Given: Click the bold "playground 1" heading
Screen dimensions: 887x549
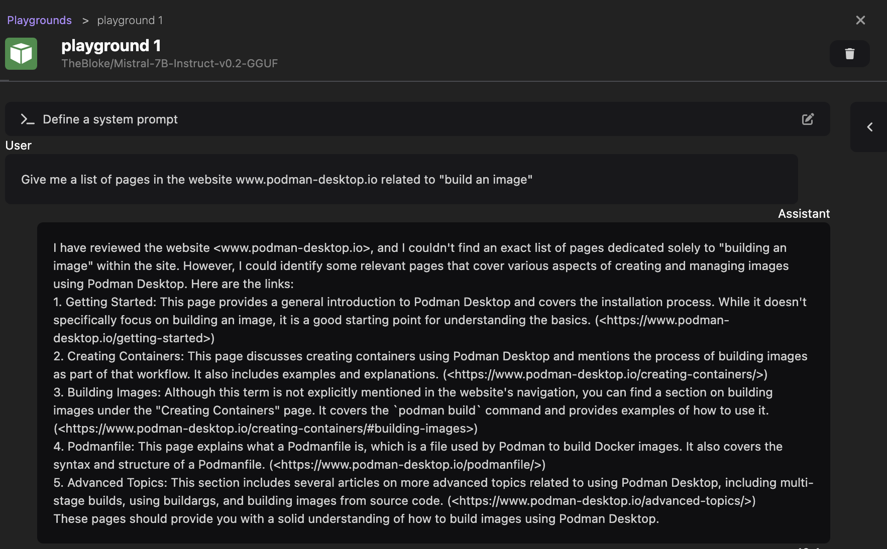Looking at the screenshot, I should pos(111,46).
